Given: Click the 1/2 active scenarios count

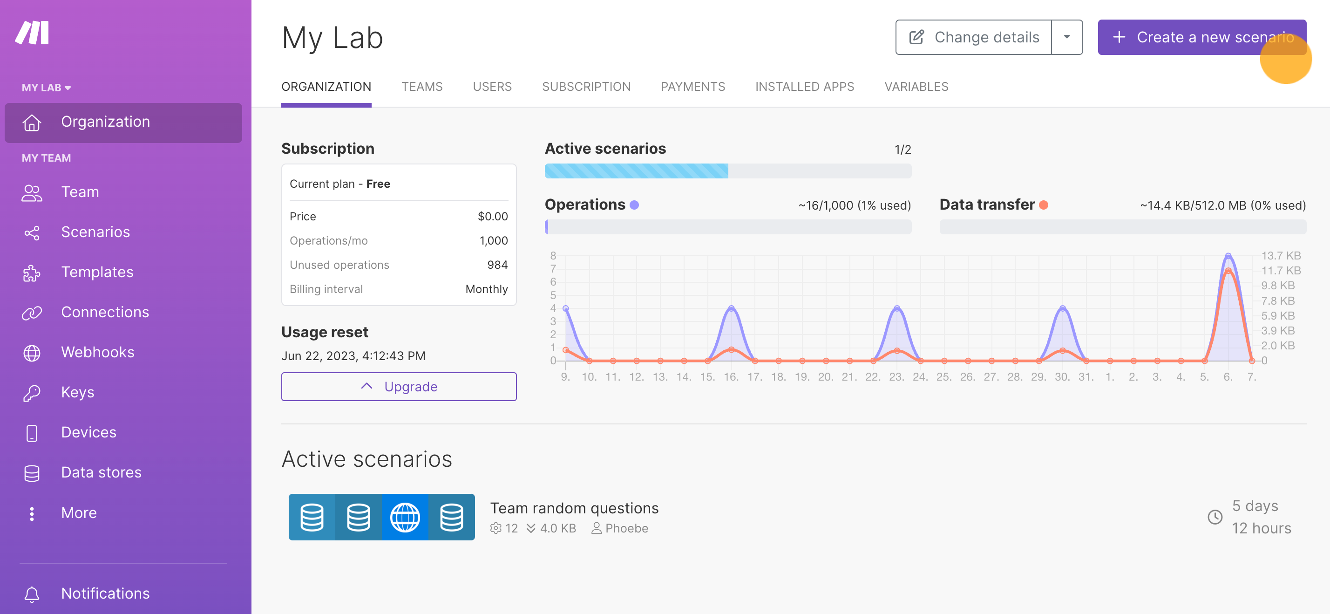Looking at the screenshot, I should click(x=902, y=150).
